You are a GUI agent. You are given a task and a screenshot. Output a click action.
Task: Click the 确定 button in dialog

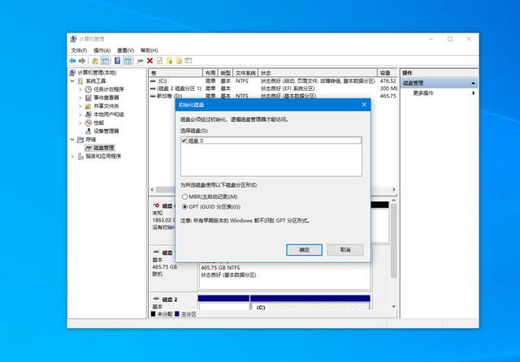(x=304, y=250)
